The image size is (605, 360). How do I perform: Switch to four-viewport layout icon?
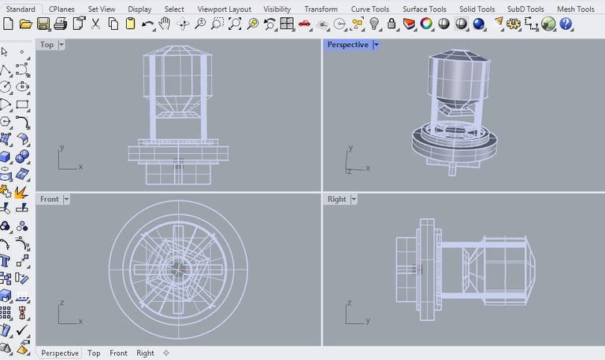(287, 24)
